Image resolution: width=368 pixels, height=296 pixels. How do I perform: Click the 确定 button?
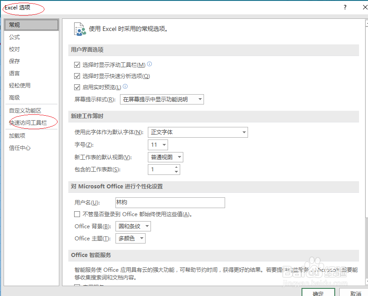coord(318,292)
